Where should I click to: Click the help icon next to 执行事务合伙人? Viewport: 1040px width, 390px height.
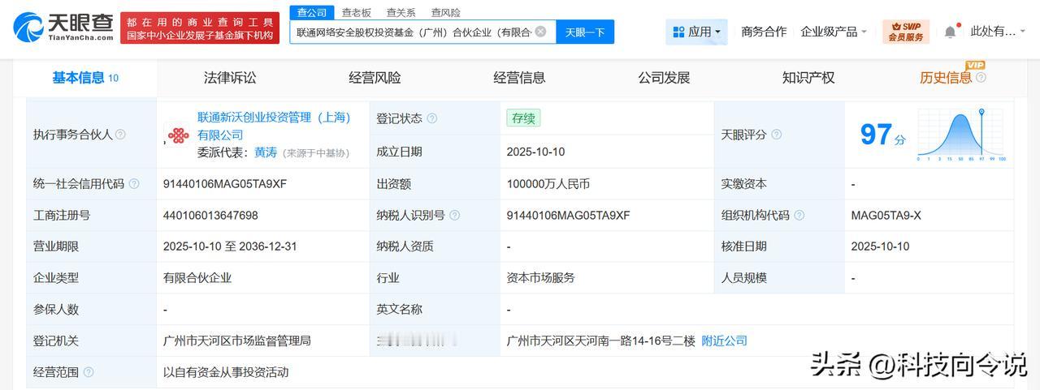[x=120, y=135]
